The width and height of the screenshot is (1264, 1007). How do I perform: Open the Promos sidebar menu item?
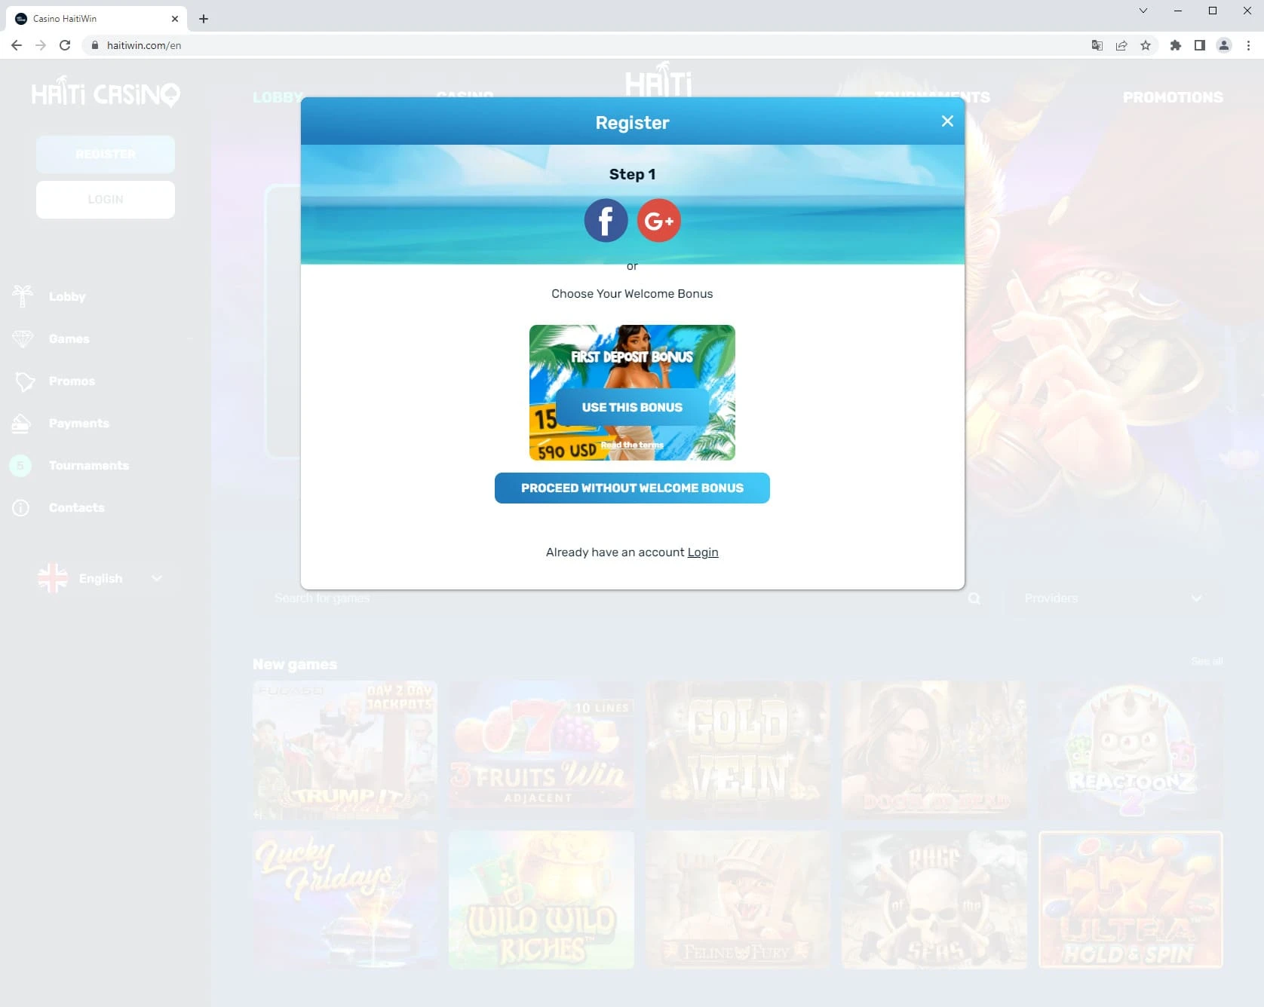click(x=72, y=381)
